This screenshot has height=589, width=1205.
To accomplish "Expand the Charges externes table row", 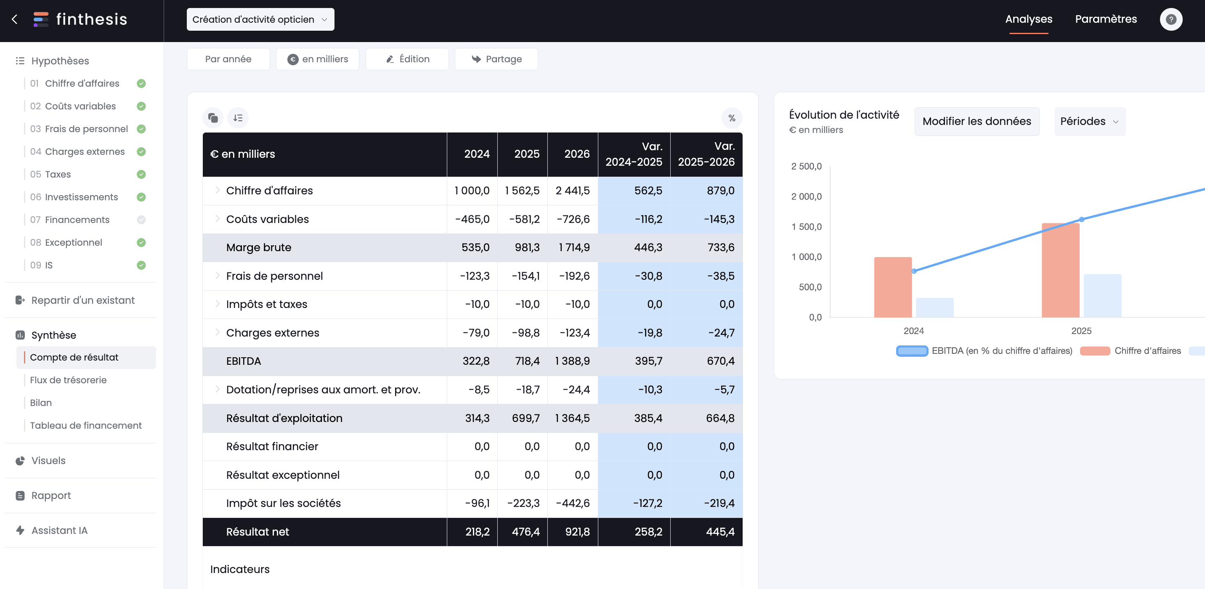I will coord(217,332).
